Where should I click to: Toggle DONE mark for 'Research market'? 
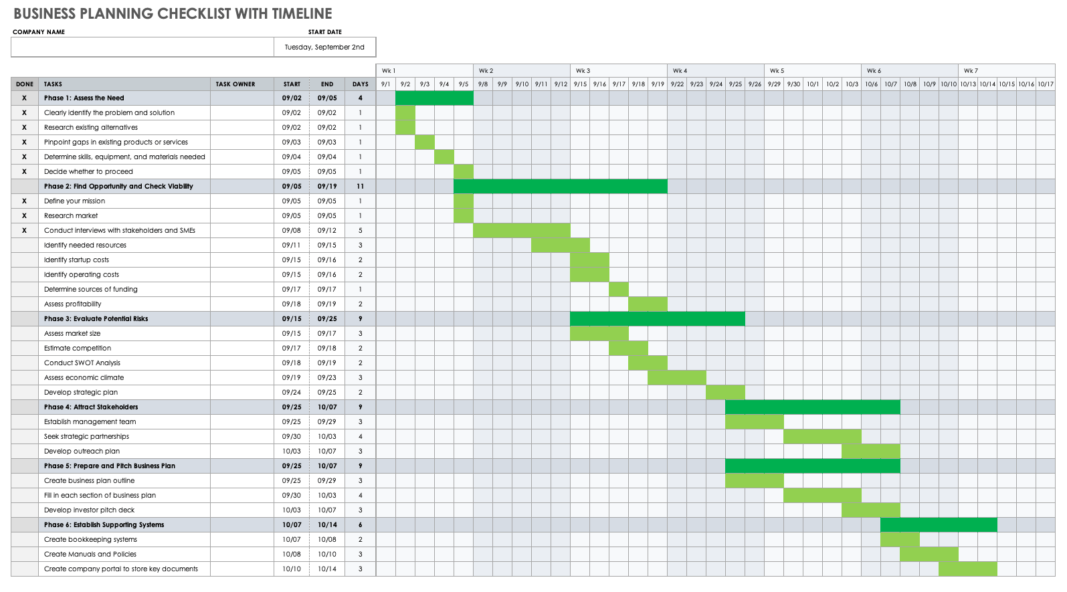click(x=25, y=216)
